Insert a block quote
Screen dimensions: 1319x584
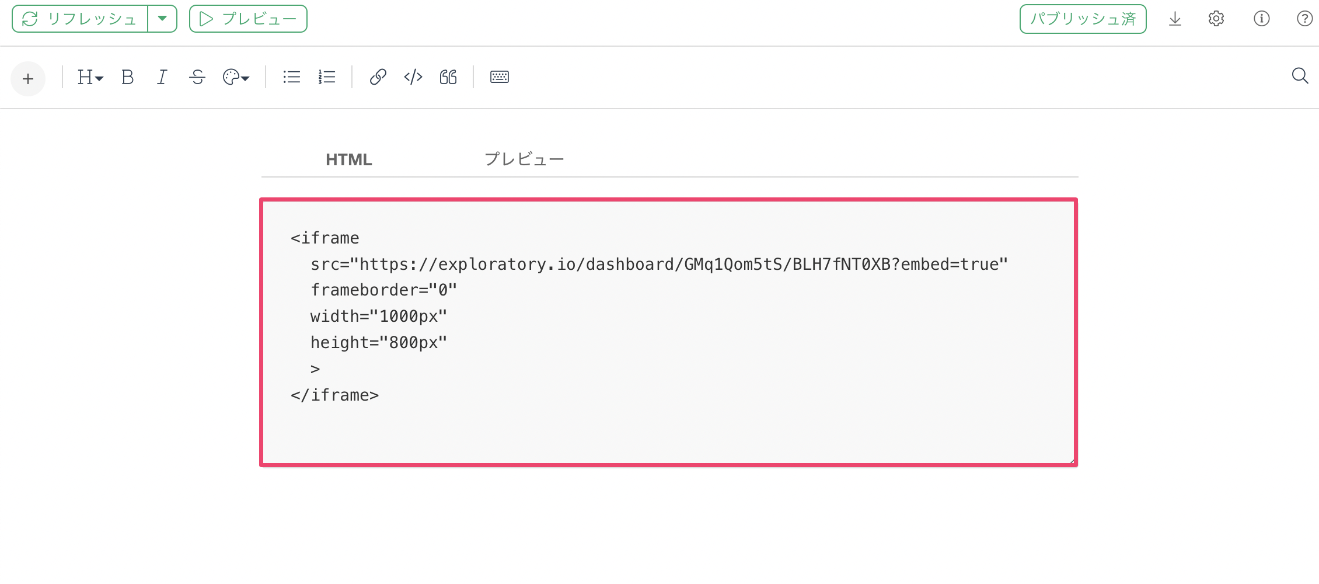click(x=448, y=77)
